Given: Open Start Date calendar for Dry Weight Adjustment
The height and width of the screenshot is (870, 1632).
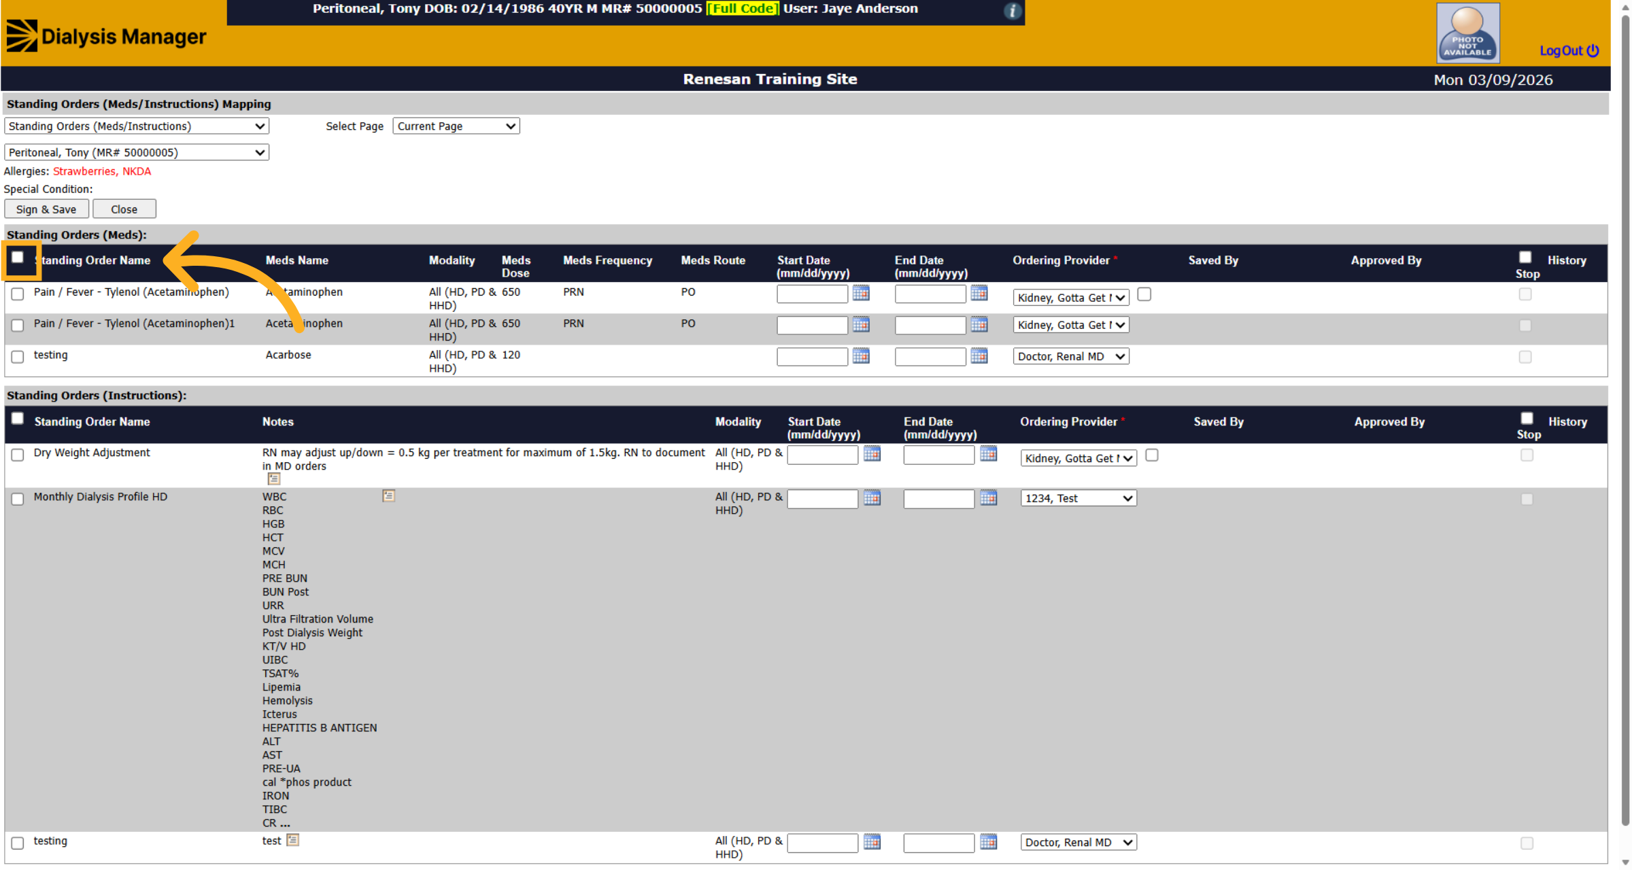Looking at the screenshot, I should 872,454.
